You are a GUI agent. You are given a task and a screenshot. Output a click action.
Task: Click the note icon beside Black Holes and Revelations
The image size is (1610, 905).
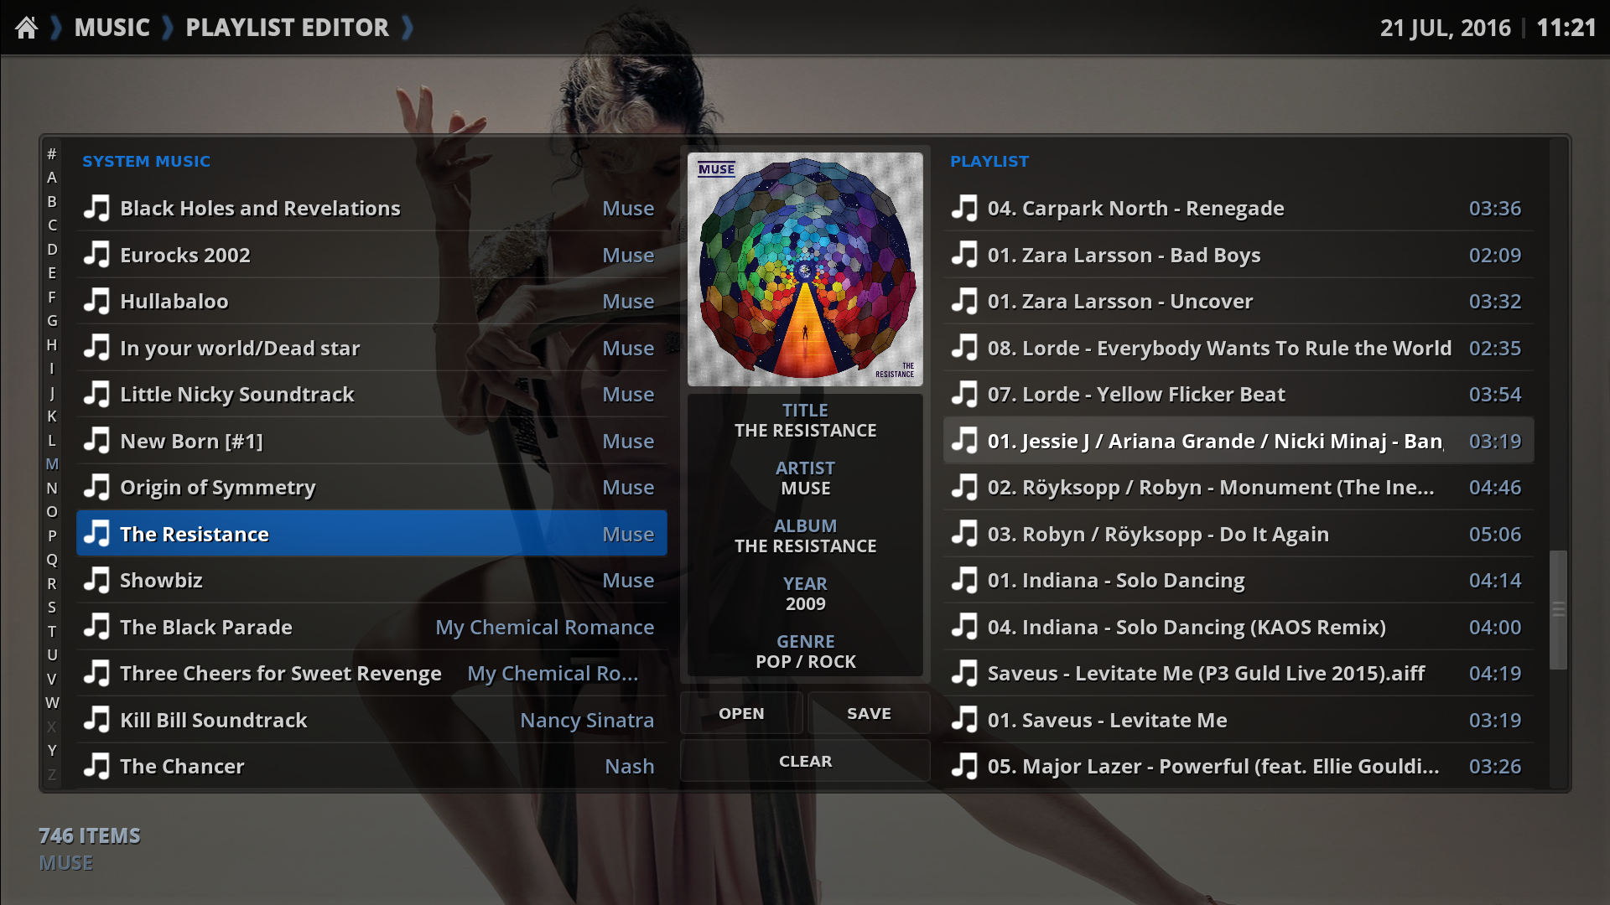(96, 208)
